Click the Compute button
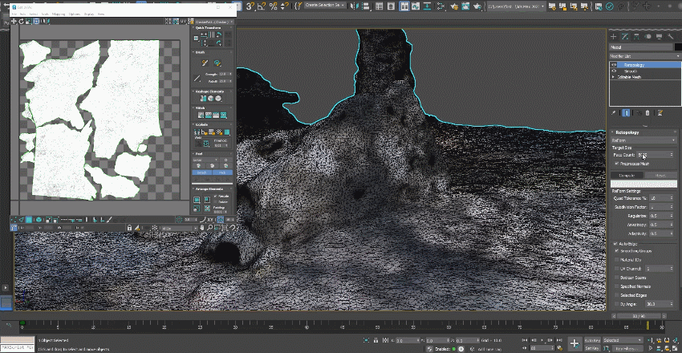Screen dimensions: 682x353 (x=627, y=174)
